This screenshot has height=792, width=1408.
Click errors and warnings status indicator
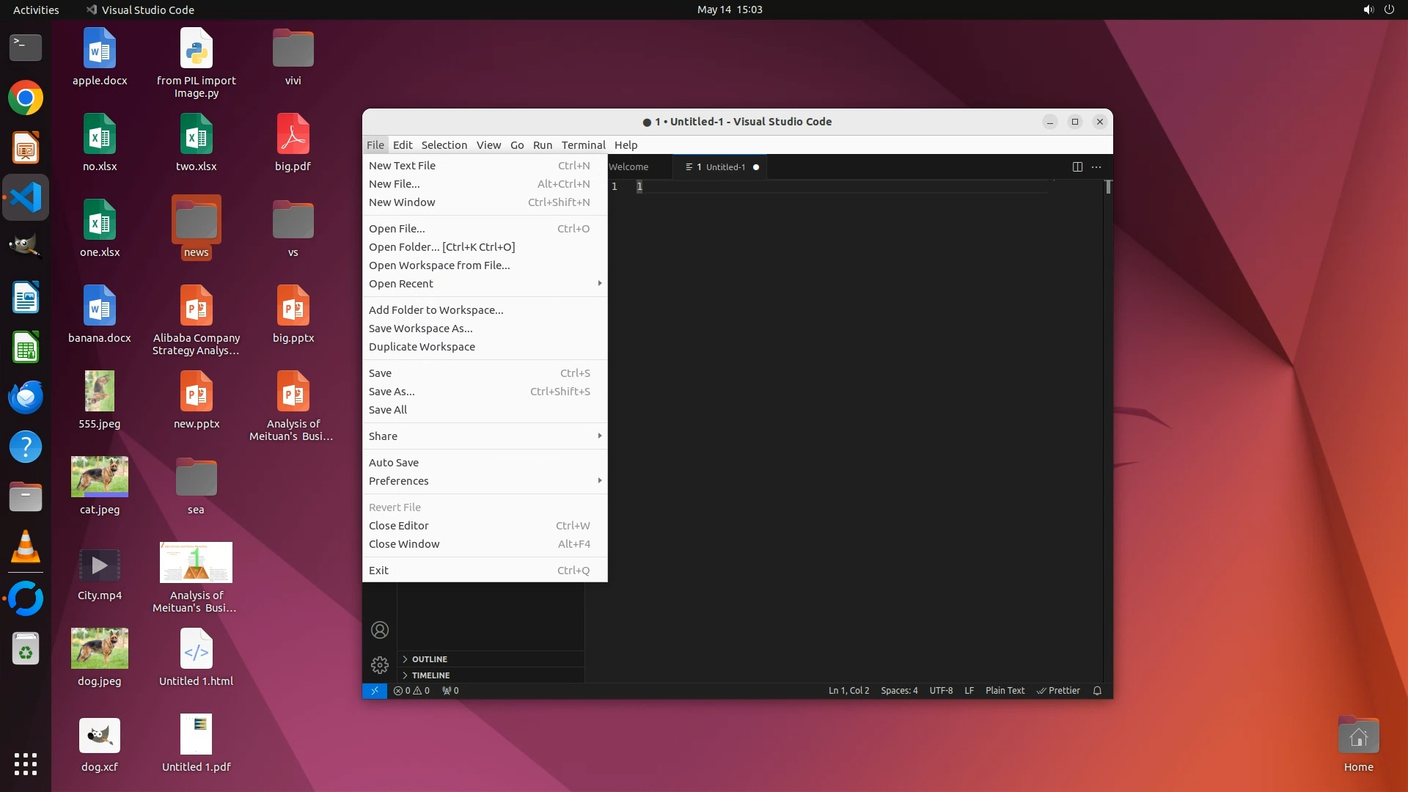click(x=411, y=691)
